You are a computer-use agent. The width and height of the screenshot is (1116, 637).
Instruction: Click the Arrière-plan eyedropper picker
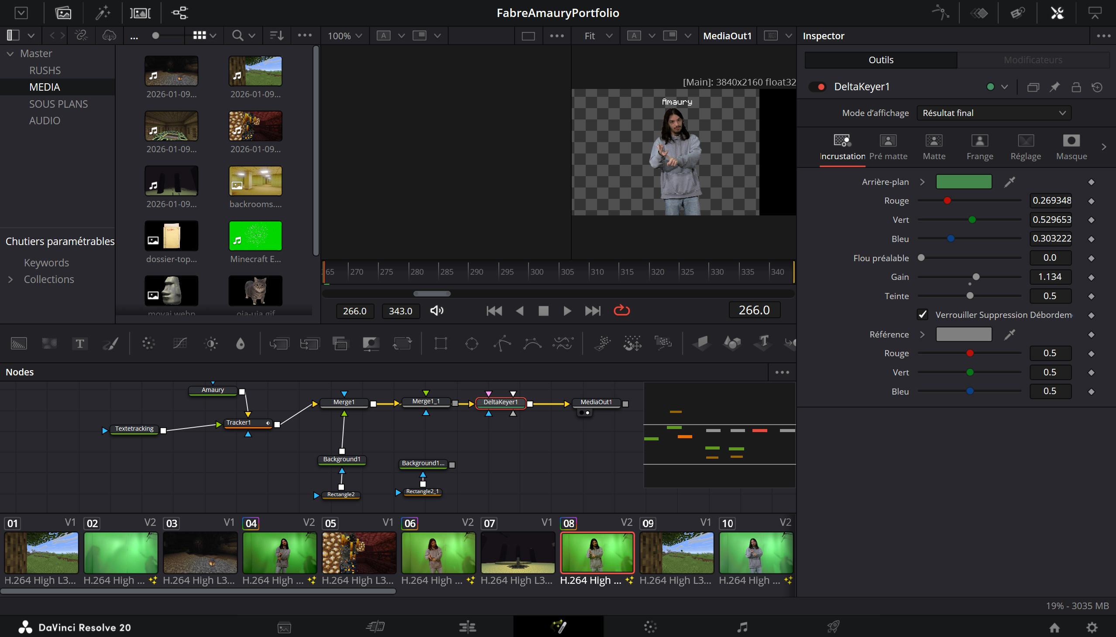click(x=1009, y=182)
